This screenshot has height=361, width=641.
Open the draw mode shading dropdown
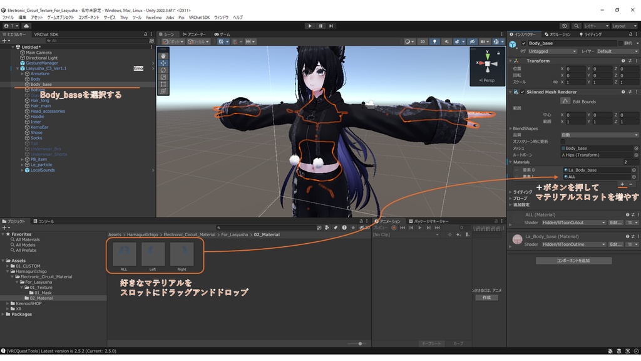409,41
